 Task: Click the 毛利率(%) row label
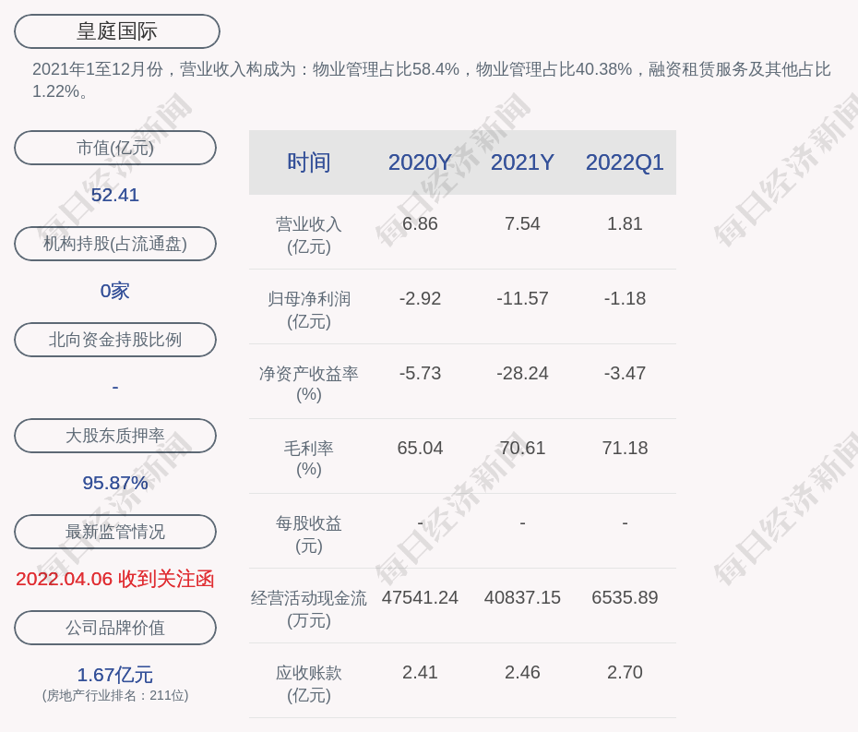pyautogui.click(x=309, y=458)
